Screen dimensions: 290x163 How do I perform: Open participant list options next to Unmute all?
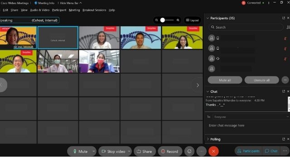click(x=285, y=80)
